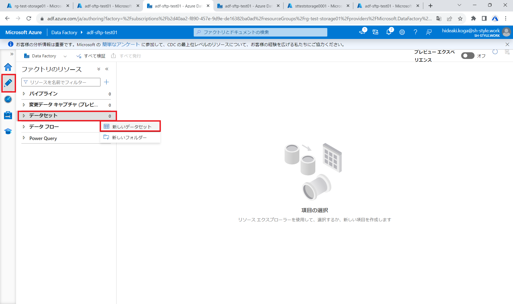Open the 簡単なアンケート survey link
Image resolution: width=513 pixels, height=304 pixels.
point(121,45)
